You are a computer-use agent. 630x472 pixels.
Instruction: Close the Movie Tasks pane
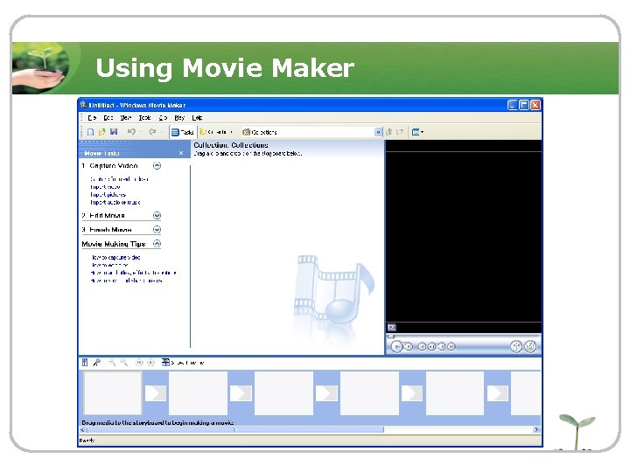coord(181,153)
